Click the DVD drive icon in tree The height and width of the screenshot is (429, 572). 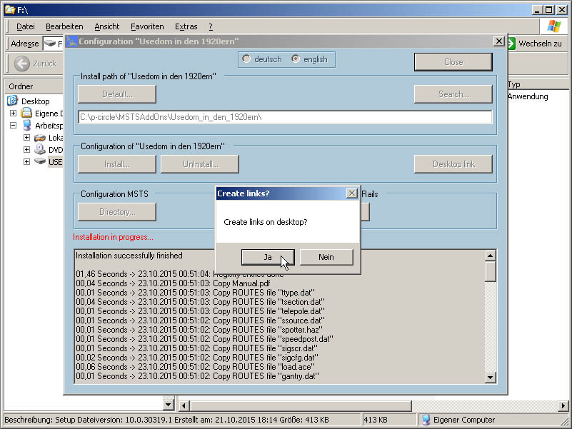point(39,150)
